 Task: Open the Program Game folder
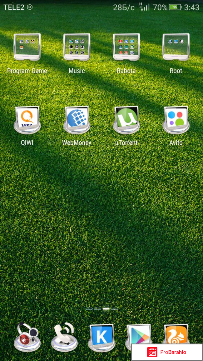point(27,47)
